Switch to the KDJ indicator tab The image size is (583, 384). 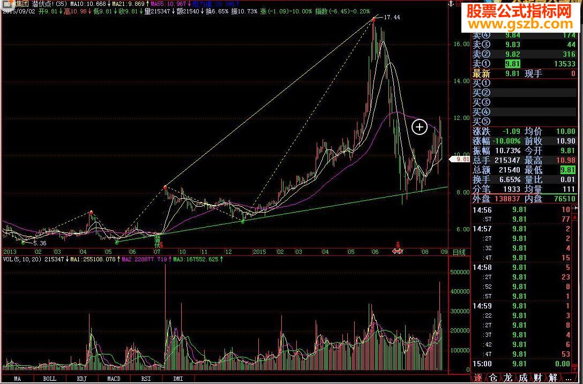(x=82, y=379)
